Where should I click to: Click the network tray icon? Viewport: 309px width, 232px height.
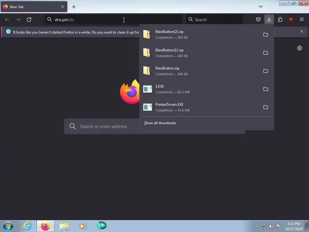click(264, 227)
